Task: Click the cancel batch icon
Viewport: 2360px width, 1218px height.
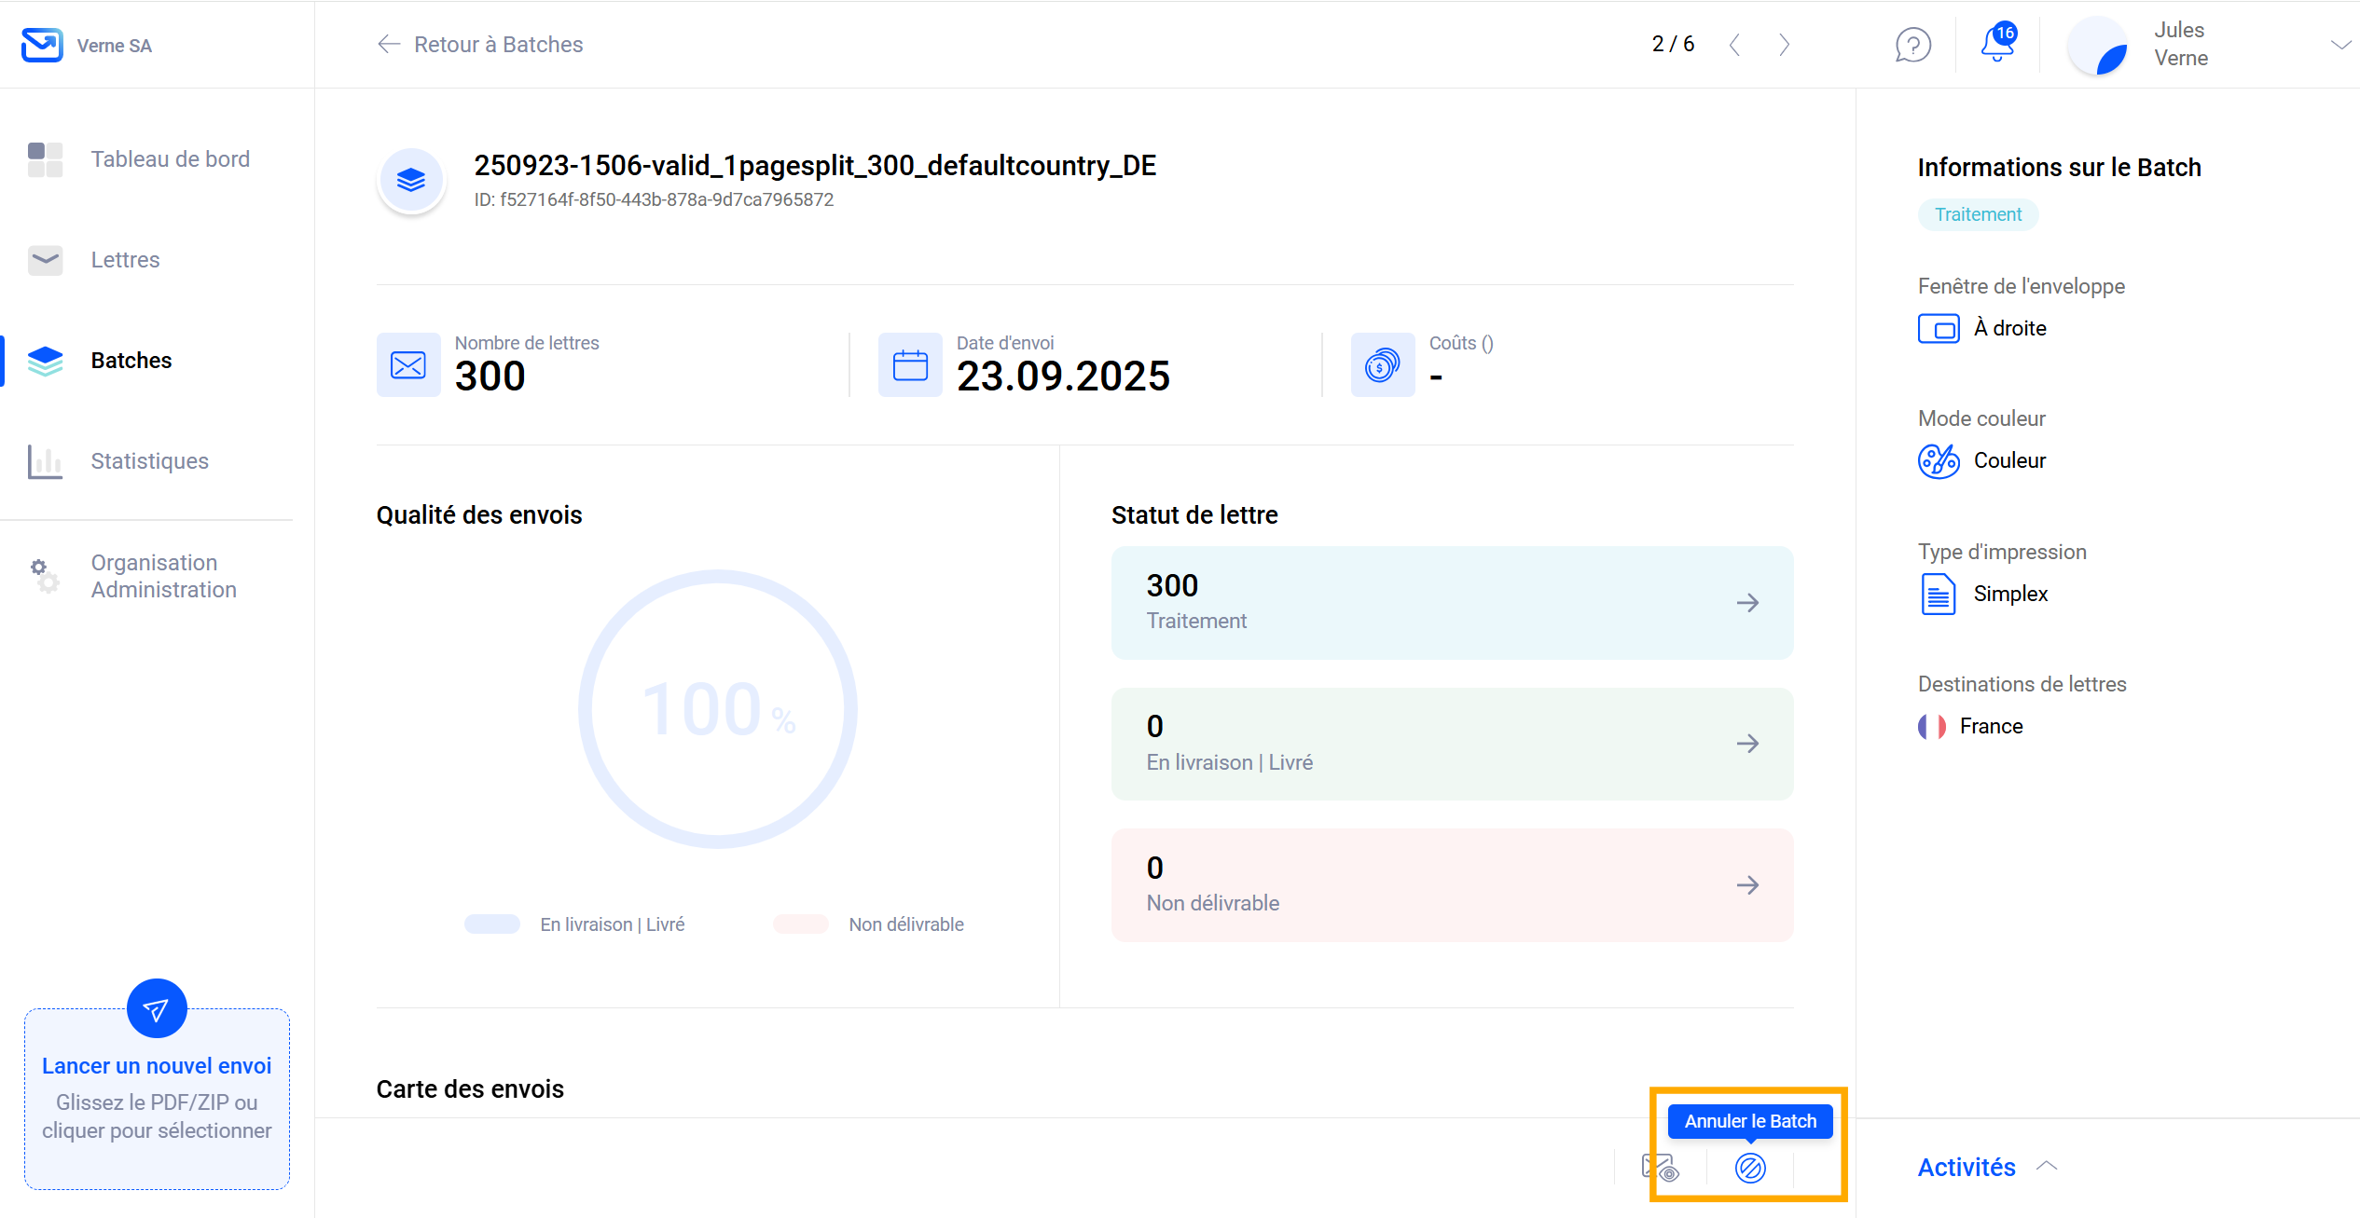Action: (x=1749, y=1168)
